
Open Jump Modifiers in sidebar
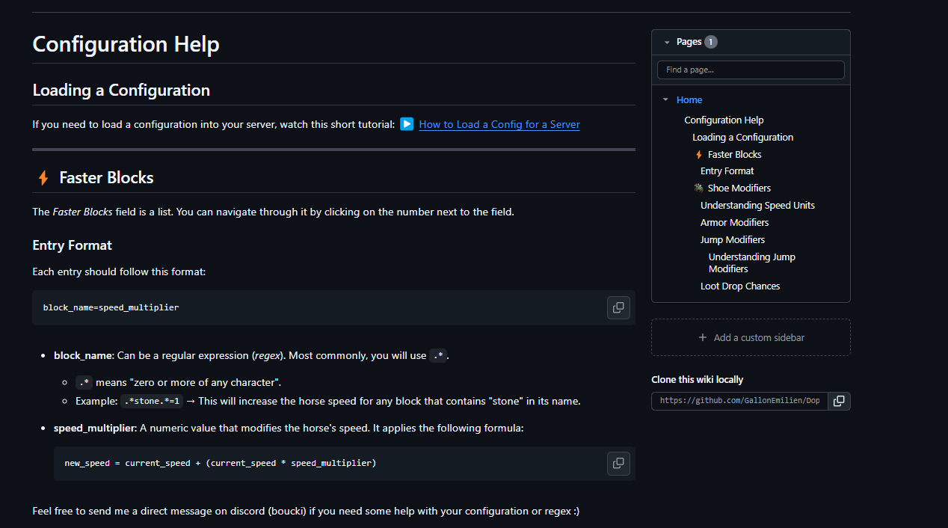(732, 240)
